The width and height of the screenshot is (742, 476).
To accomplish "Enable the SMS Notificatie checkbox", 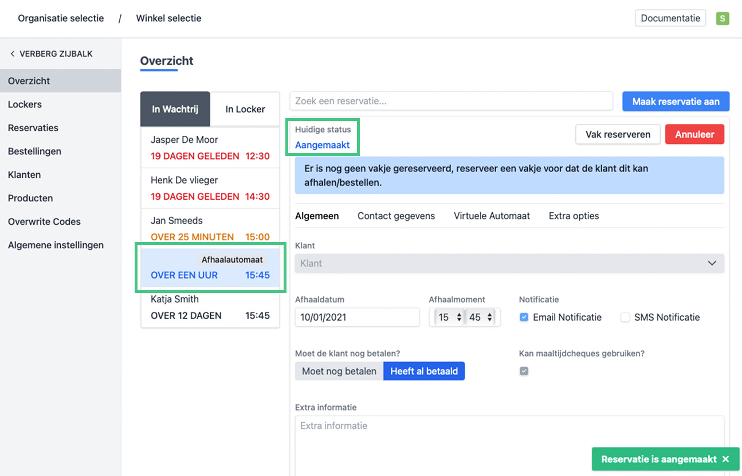I will (625, 317).
